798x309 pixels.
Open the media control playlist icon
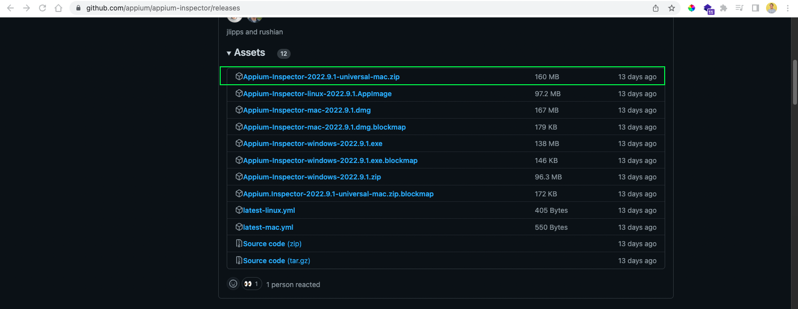[740, 8]
